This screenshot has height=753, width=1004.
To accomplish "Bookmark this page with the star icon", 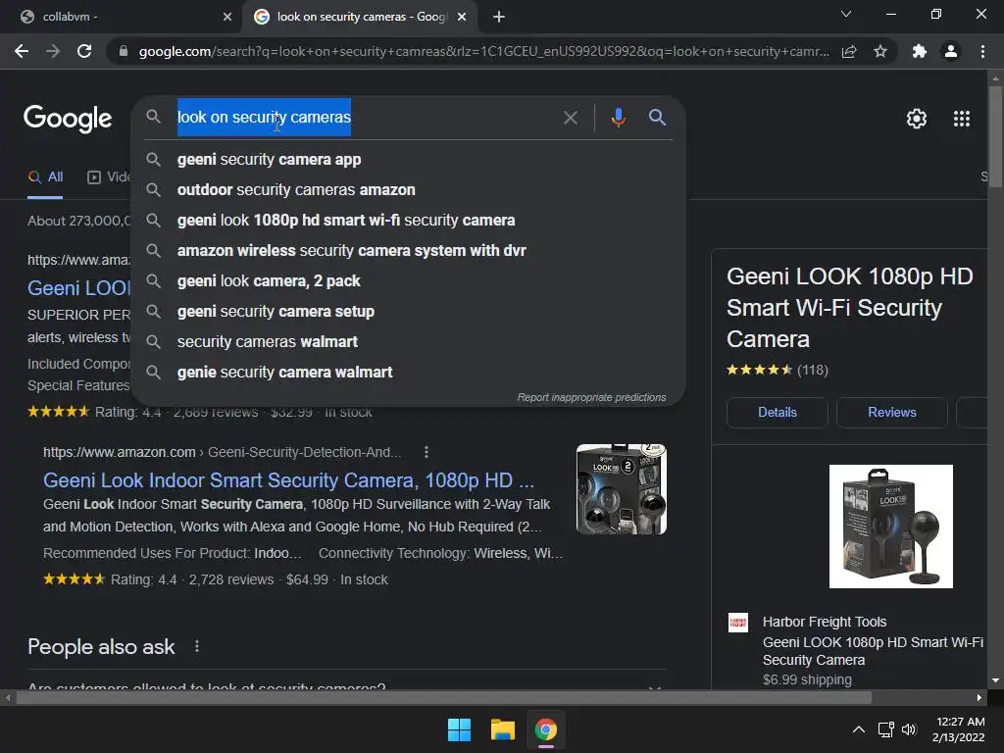I will point(880,51).
